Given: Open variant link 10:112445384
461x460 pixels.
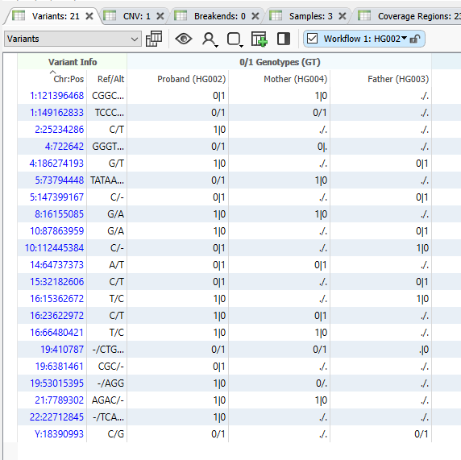Looking at the screenshot, I should click(54, 248).
